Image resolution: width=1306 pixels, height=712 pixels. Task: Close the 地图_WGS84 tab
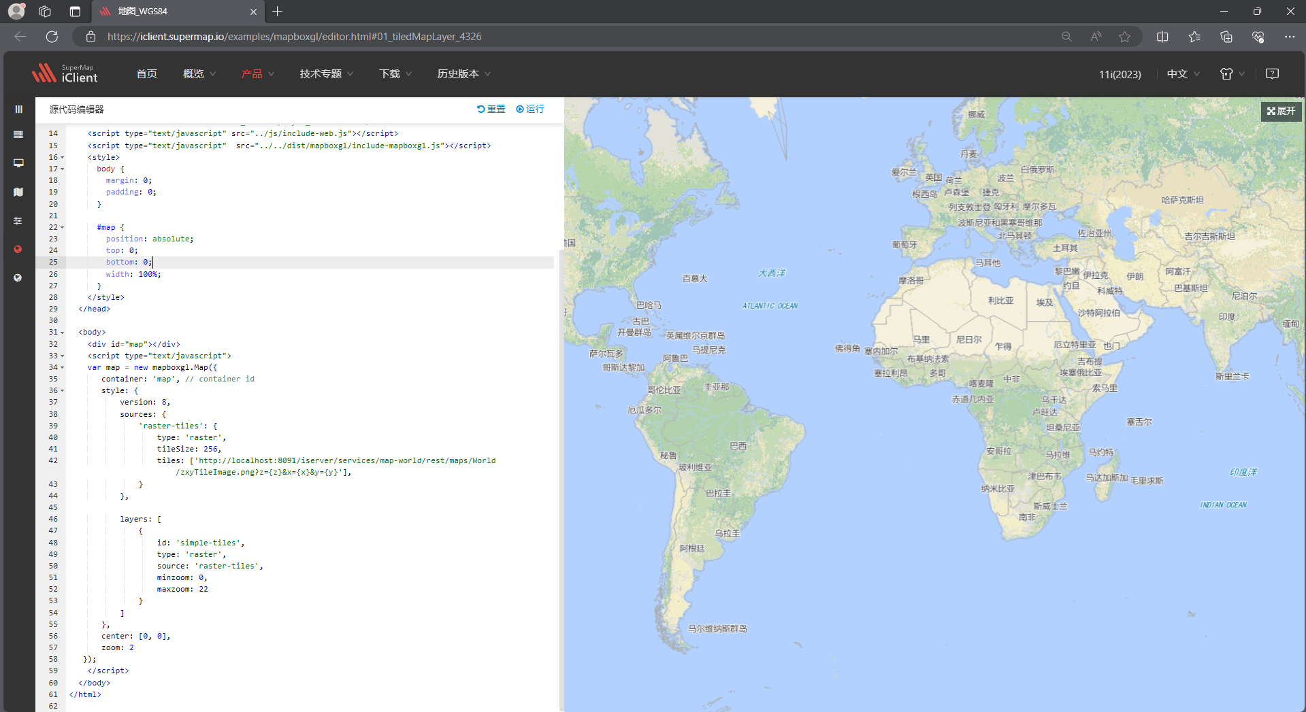(253, 12)
